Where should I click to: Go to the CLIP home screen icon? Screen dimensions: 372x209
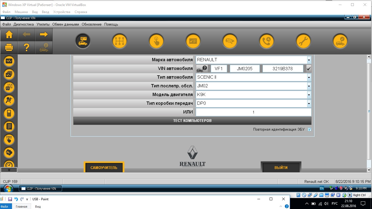click(9, 34)
